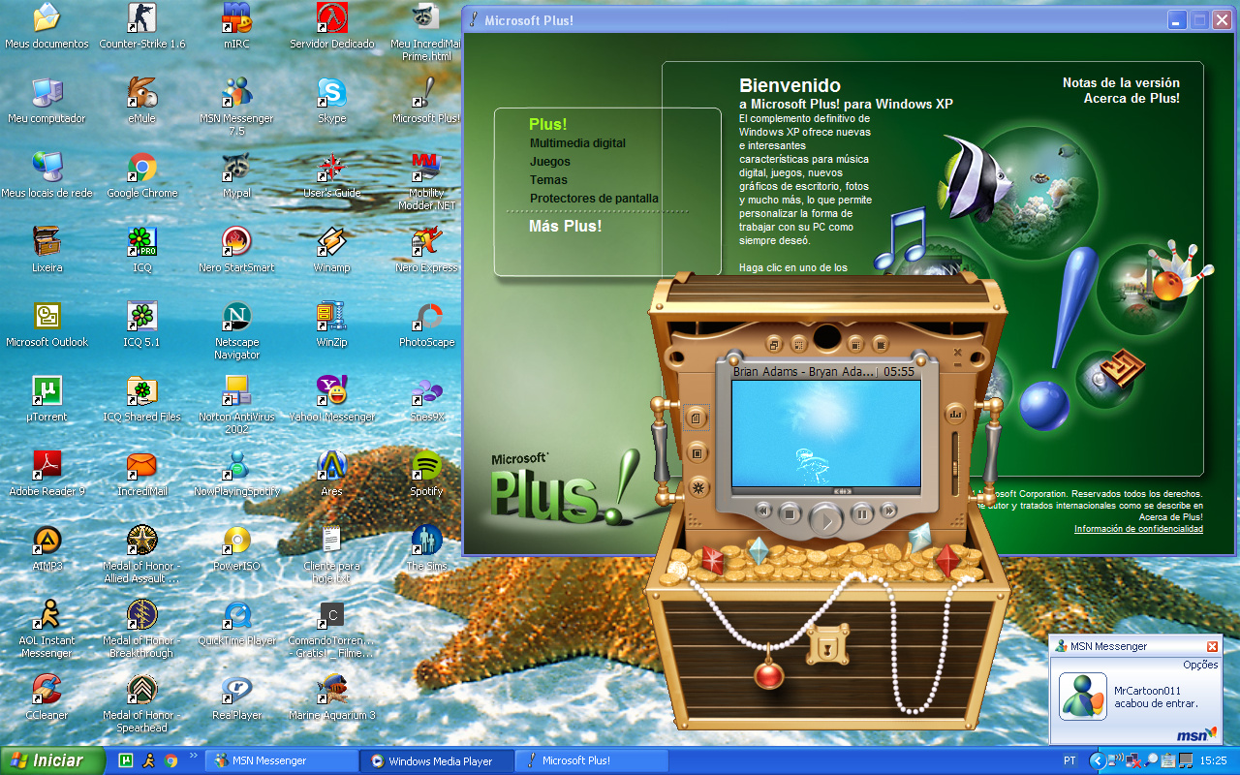The width and height of the screenshot is (1240, 775).
Task: Click the large Play button in treasure chest player
Action: pyautogui.click(x=826, y=520)
